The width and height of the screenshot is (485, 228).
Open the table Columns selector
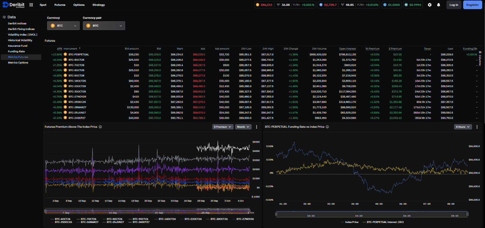pos(480,58)
